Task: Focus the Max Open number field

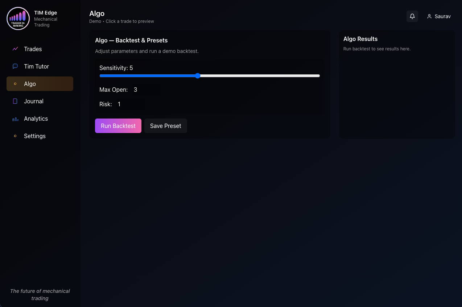Action: (146, 90)
